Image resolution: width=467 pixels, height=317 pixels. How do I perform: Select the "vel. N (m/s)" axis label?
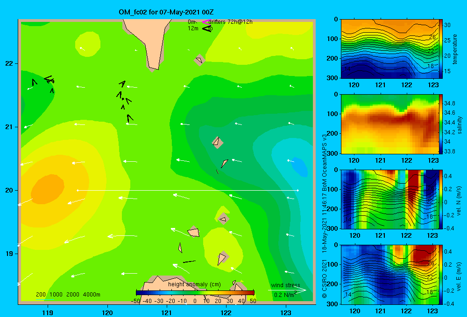pos(459,201)
